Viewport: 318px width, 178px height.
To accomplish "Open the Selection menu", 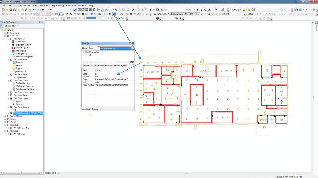I will coord(44,6).
